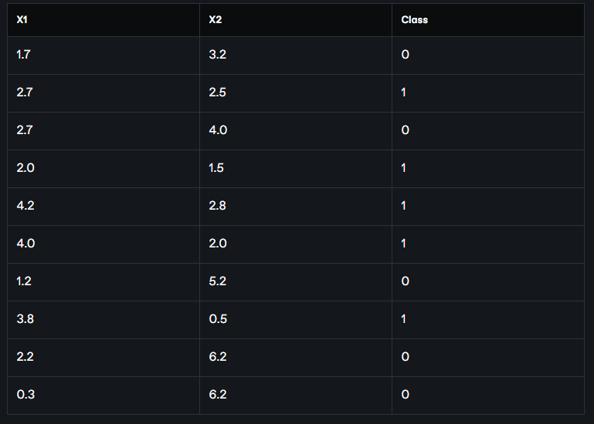Select the X1 cell with value 1.2
This screenshot has width=594, height=424.
coord(23,281)
